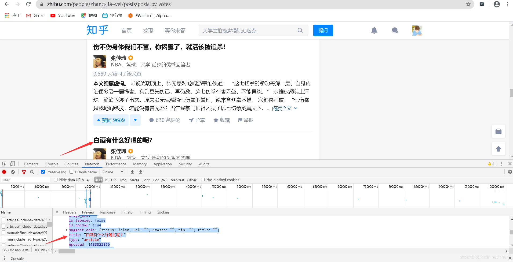Open the 630 条评论 comments
The height and width of the screenshot is (262, 513).
click(x=165, y=120)
